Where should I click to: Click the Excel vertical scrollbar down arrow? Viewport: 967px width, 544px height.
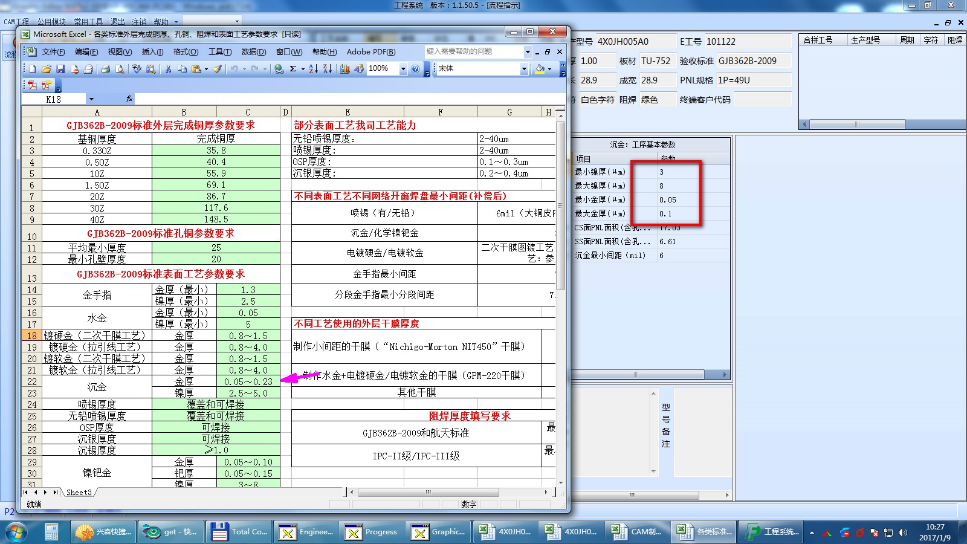point(561,482)
